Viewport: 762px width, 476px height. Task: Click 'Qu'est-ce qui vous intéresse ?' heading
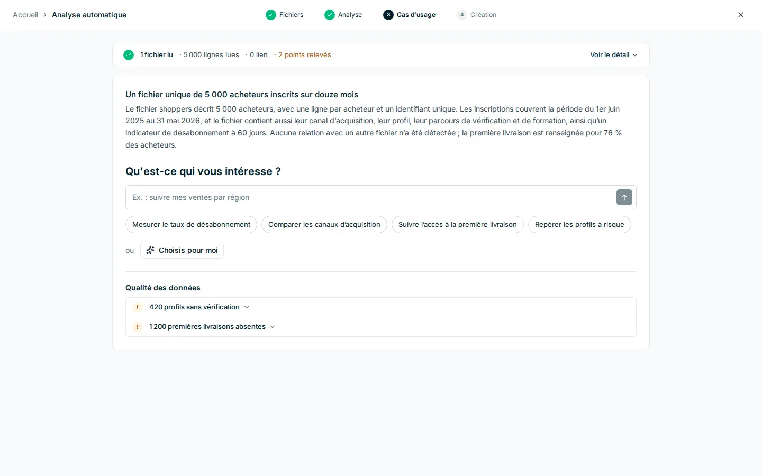point(203,171)
